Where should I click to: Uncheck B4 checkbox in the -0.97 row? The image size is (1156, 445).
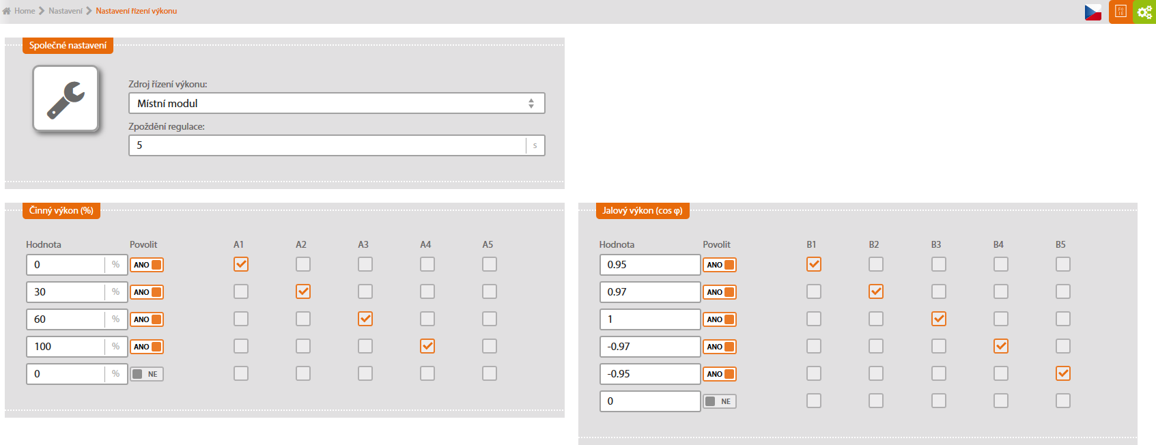tap(1001, 346)
